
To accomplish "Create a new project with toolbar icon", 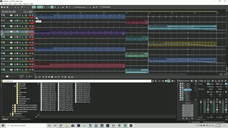I will click(x=2, y=7).
